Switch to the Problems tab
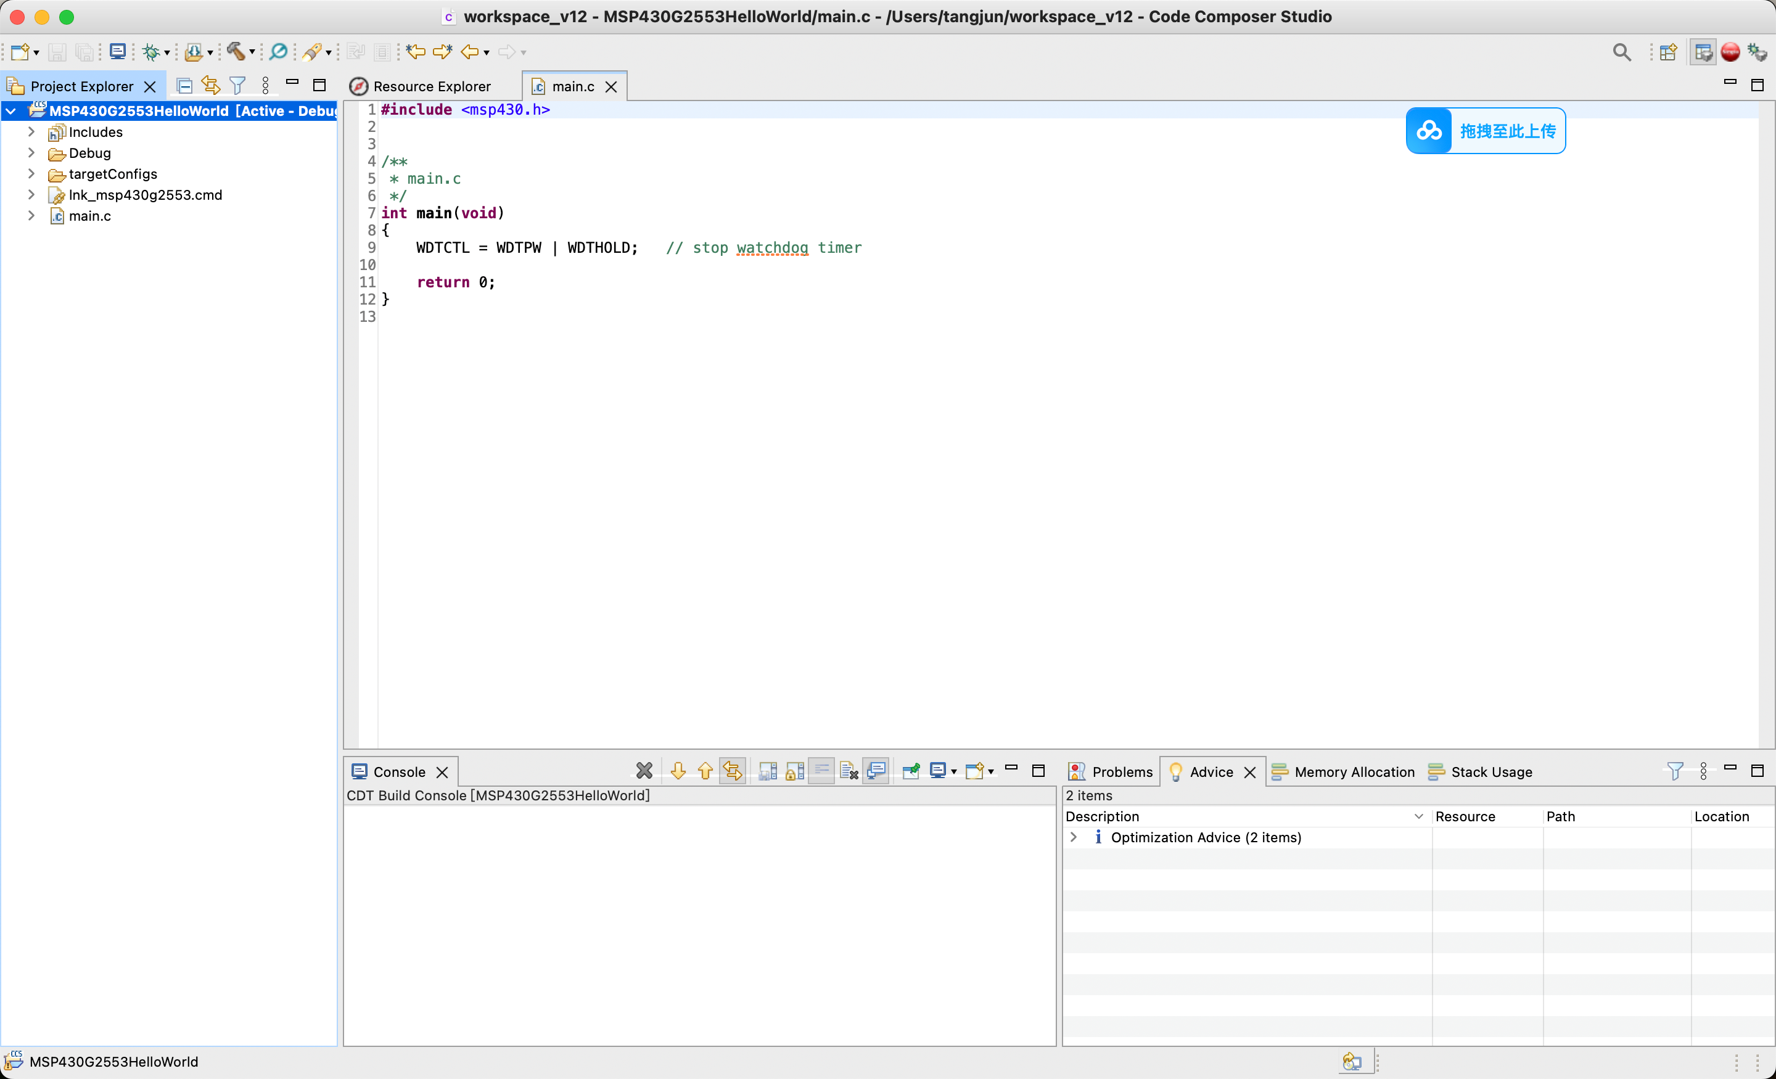The width and height of the screenshot is (1776, 1079). (1110, 772)
